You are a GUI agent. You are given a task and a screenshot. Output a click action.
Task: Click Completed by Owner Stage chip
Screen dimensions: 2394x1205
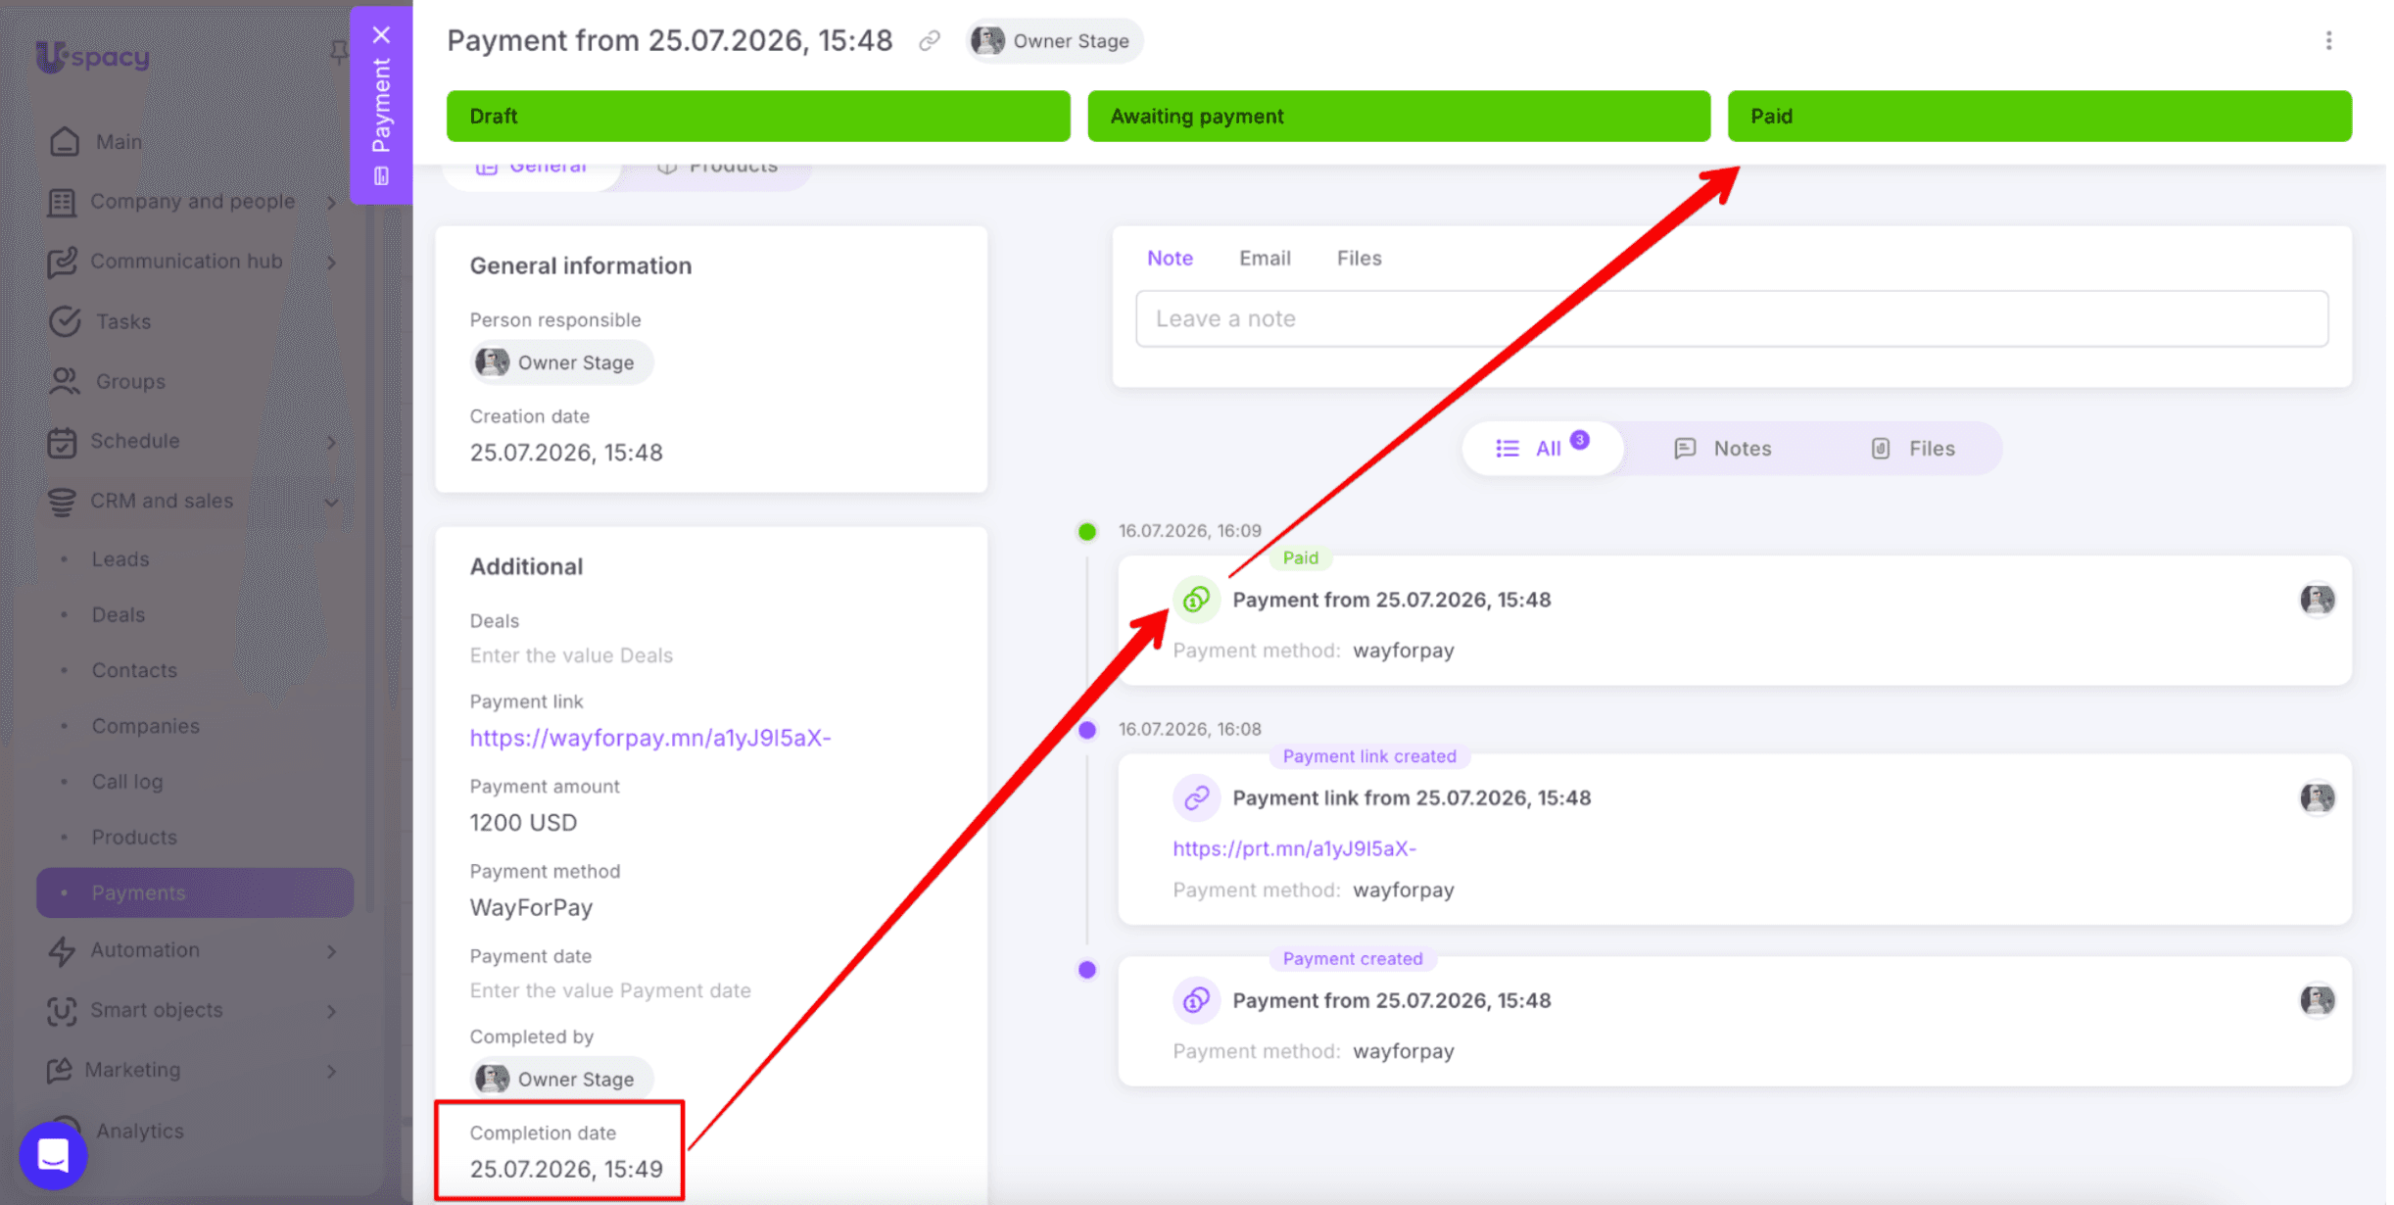click(x=560, y=1079)
